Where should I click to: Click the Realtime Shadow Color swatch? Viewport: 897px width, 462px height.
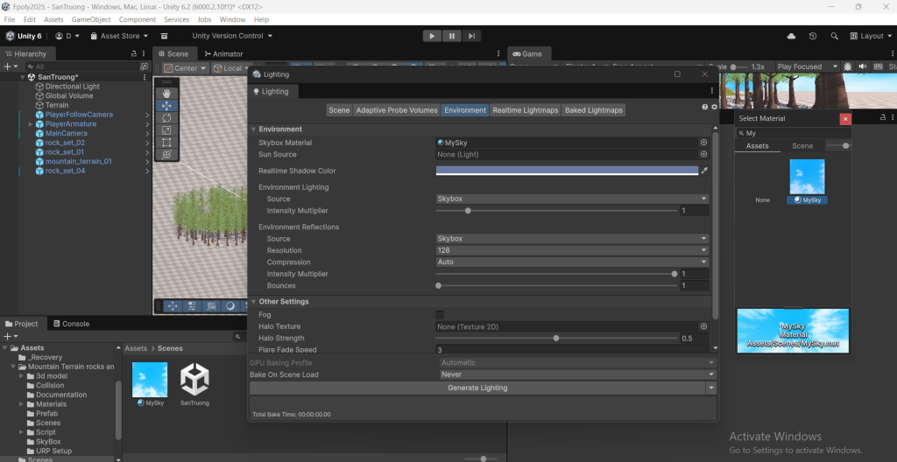pos(567,171)
